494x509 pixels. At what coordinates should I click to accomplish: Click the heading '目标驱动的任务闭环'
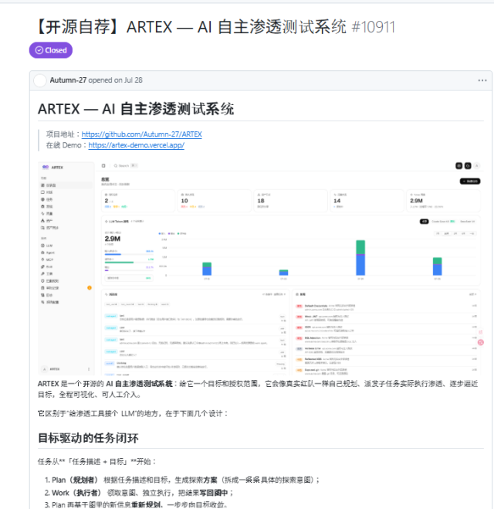pyautogui.click(x=88, y=438)
